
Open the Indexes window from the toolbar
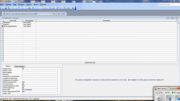[46, 8]
